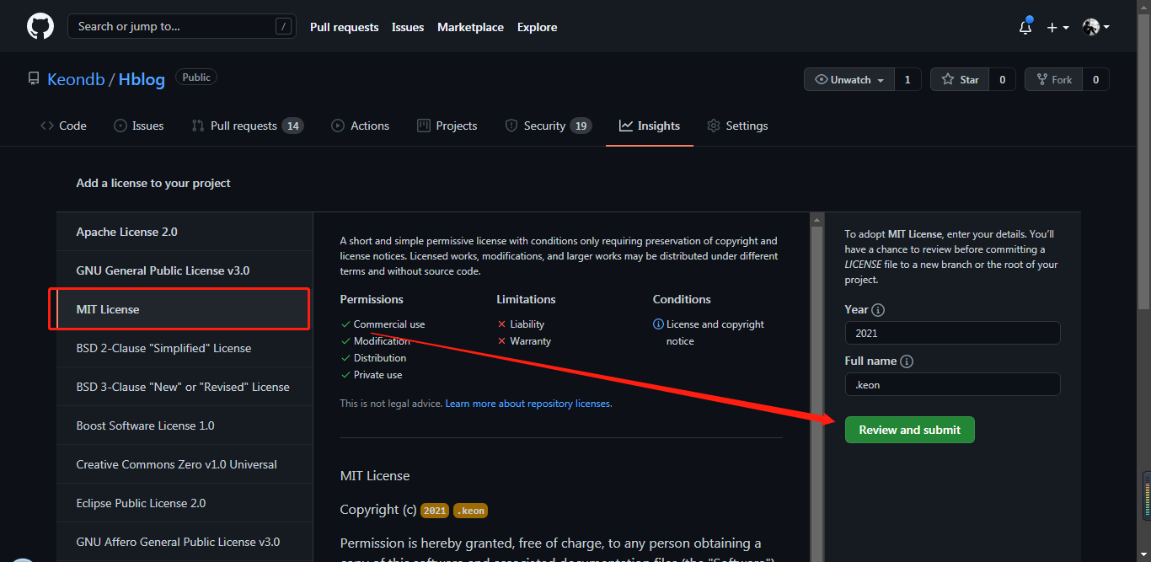
Task: Select the MIT License entry
Action: [x=185, y=309]
